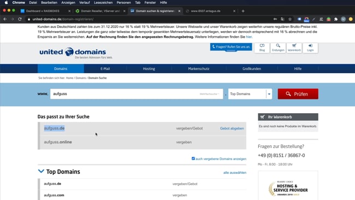
Task: Bookmark this page with the star icon
Action: pos(290,19)
